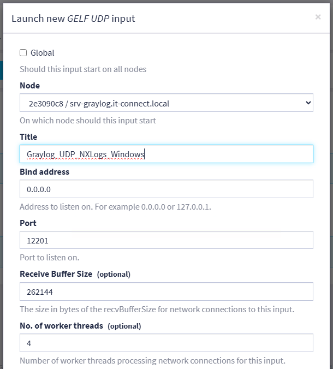The height and width of the screenshot is (369, 333).
Task: Click the 'Launch new GELF UDP input' heading
Action: 73,19
